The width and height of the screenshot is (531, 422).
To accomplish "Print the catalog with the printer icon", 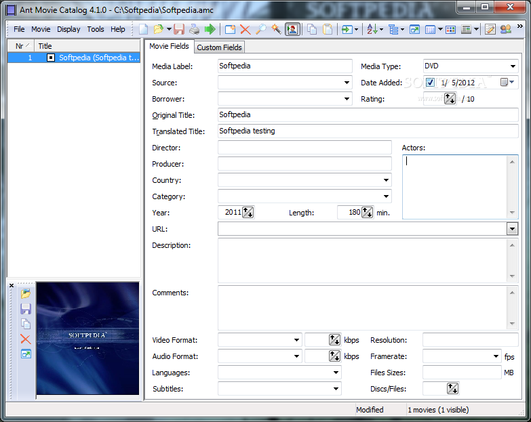I will (x=194, y=29).
